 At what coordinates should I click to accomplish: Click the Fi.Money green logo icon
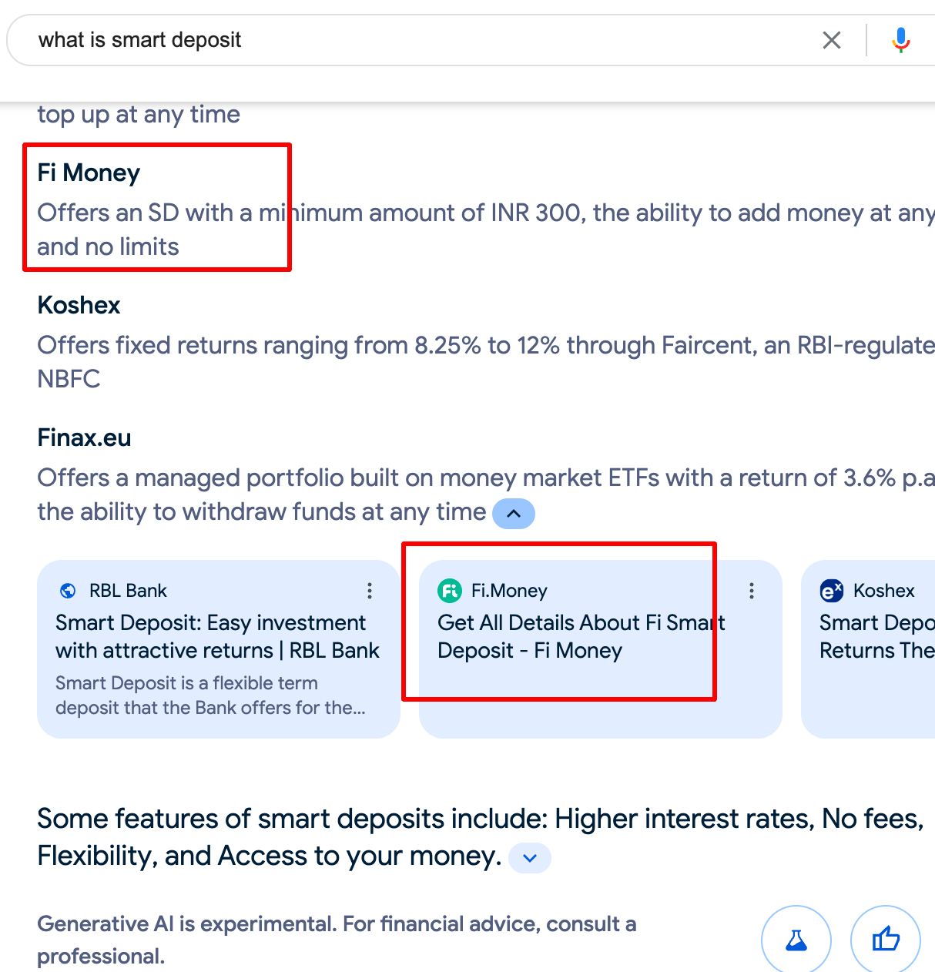pyautogui.click(x=450, y=591)
